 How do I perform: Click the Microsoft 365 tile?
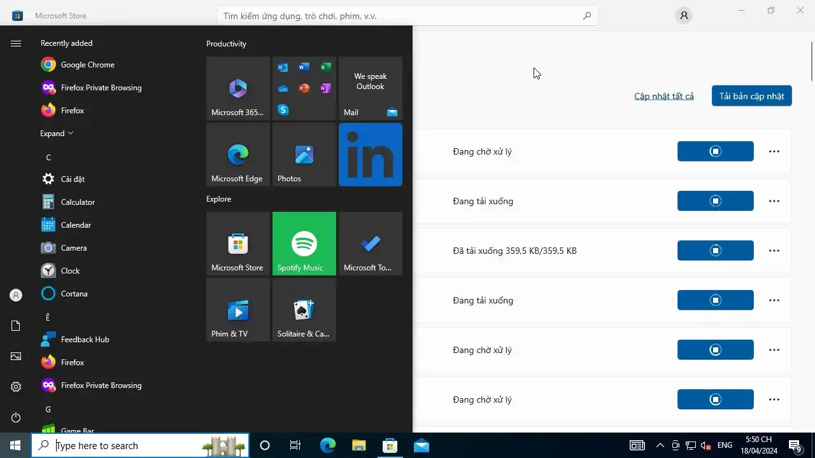(x=238, y=88)
